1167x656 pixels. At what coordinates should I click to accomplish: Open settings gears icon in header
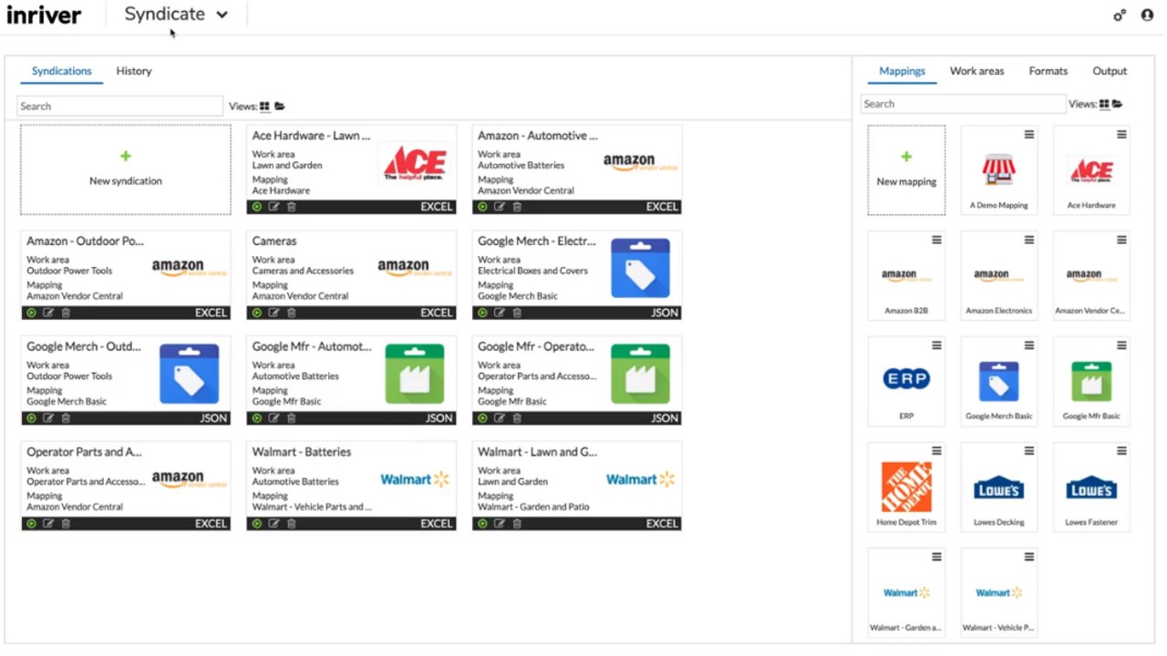[x=1120, y=15]
